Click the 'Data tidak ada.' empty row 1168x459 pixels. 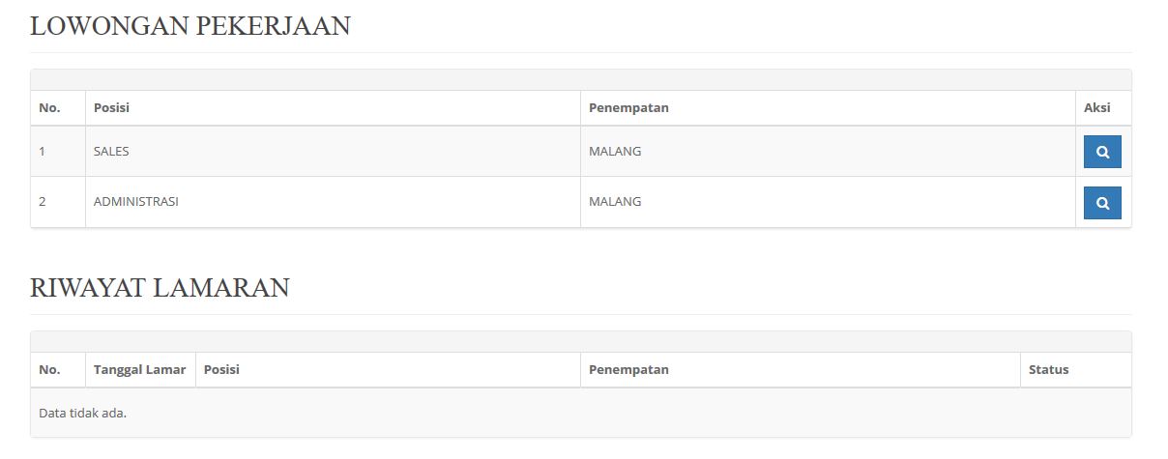(83, 414)
